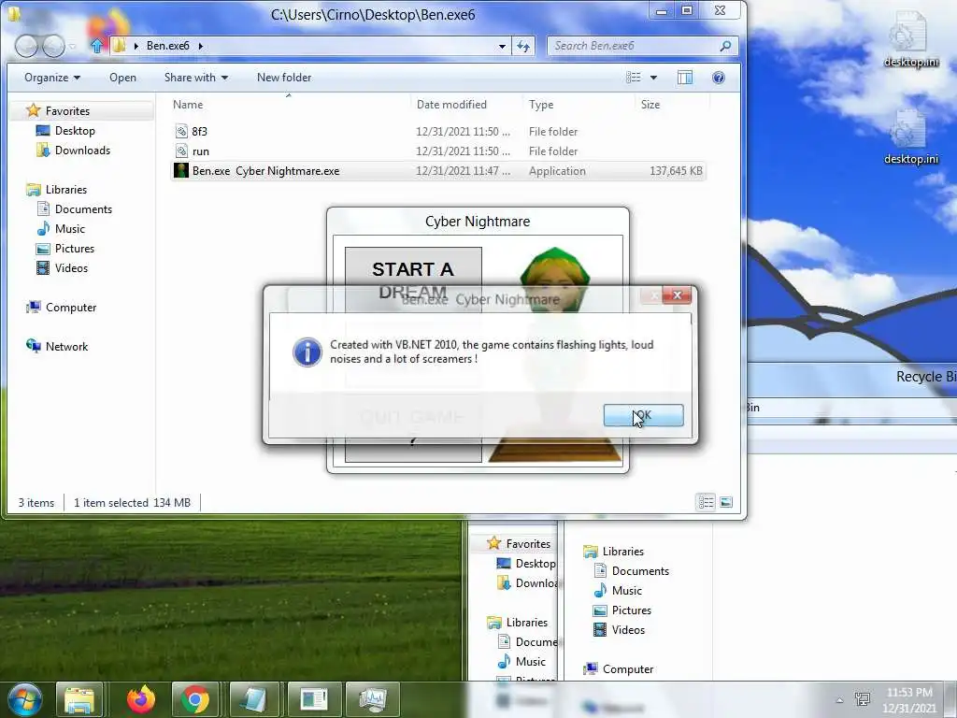957x718 pixels.
Task: Expand the arrow after the Ben.exe6 breadcrumb
Action: pyautogui.click(x=200, y=46)
